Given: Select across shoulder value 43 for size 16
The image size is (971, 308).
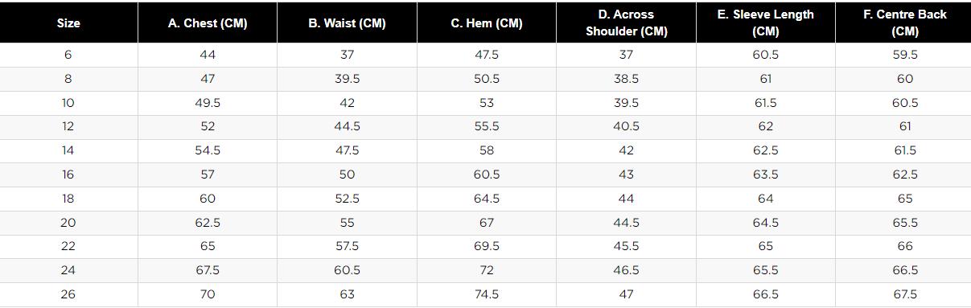Looking at the screenshot, I should click(626, 175).
